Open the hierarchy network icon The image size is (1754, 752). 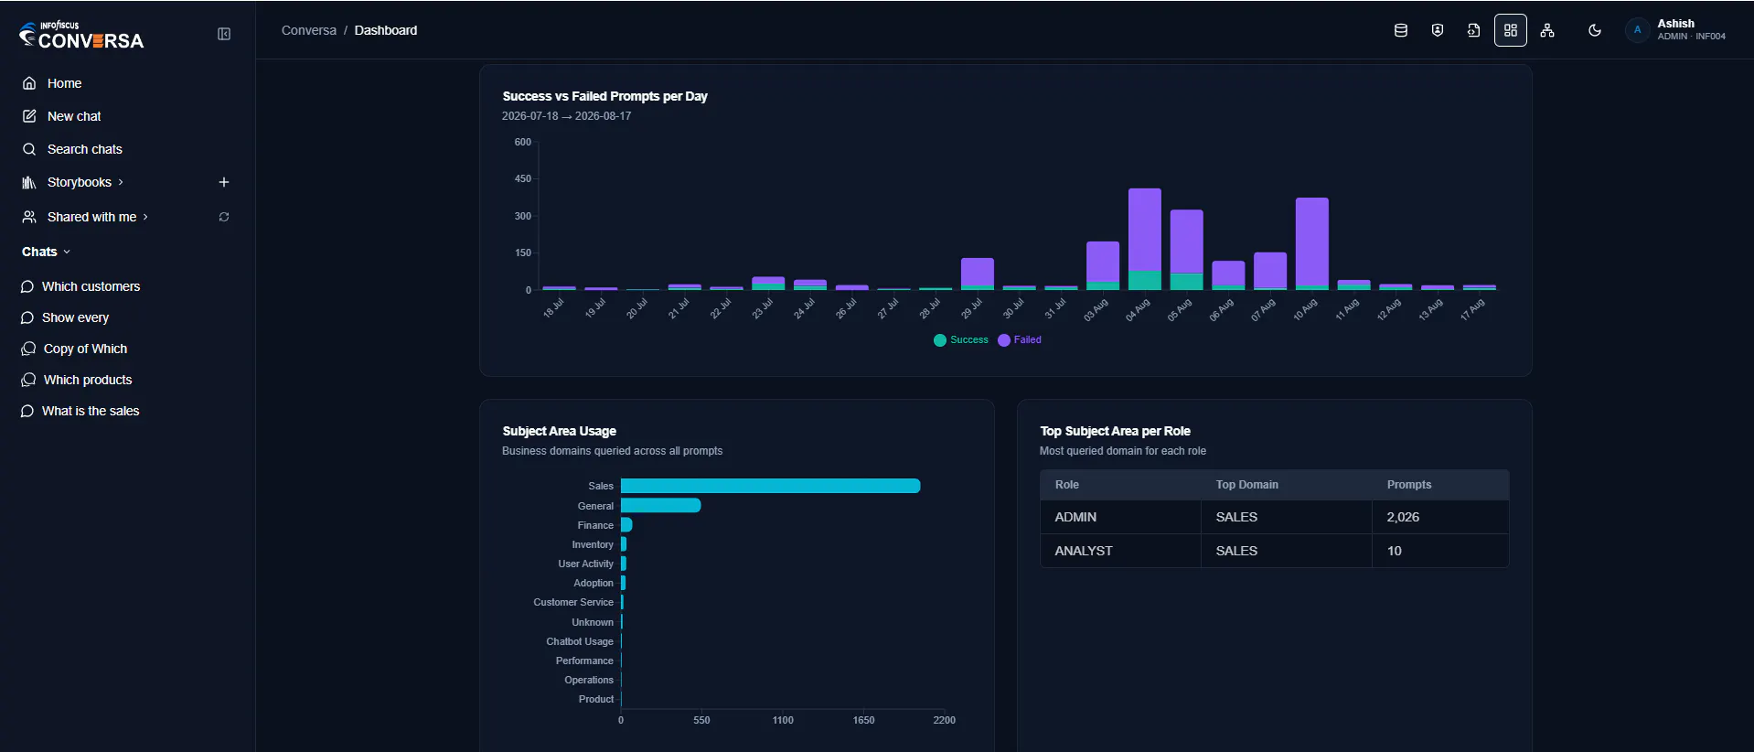(1547, 30)
